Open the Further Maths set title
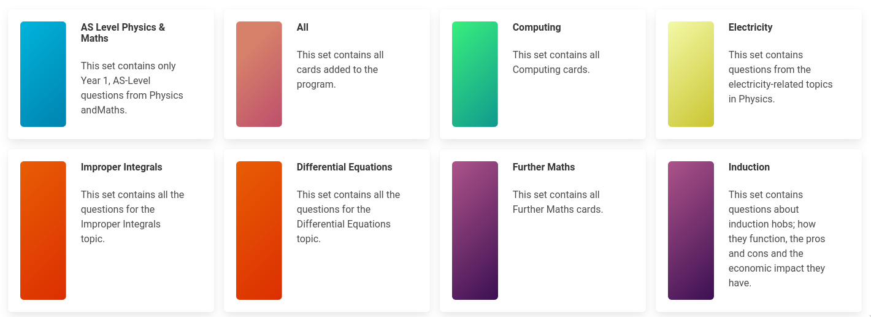This screenshot has width=871, height=317. point(543,167)
